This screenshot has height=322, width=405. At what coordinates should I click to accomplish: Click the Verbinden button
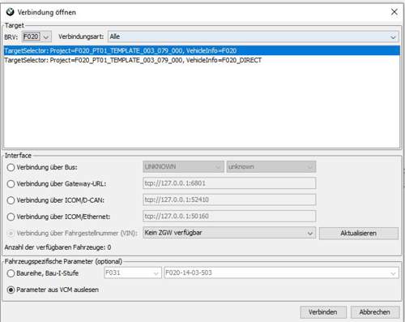point(323,312)
